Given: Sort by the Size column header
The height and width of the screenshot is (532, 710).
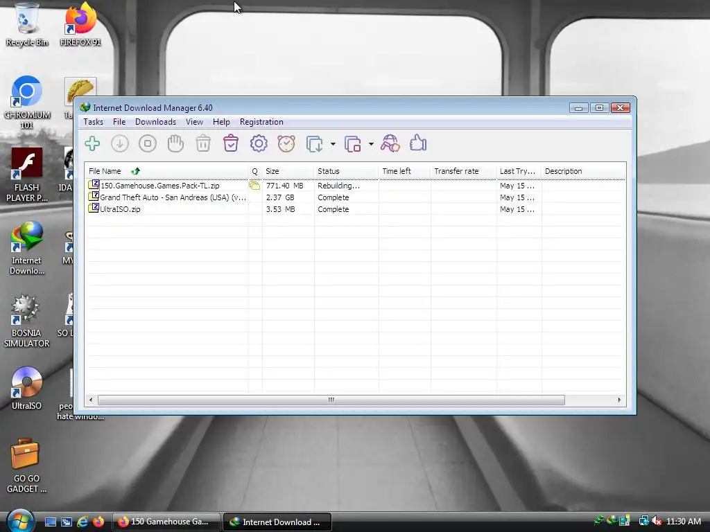Looking at the screenshot, I should (288, 171).
